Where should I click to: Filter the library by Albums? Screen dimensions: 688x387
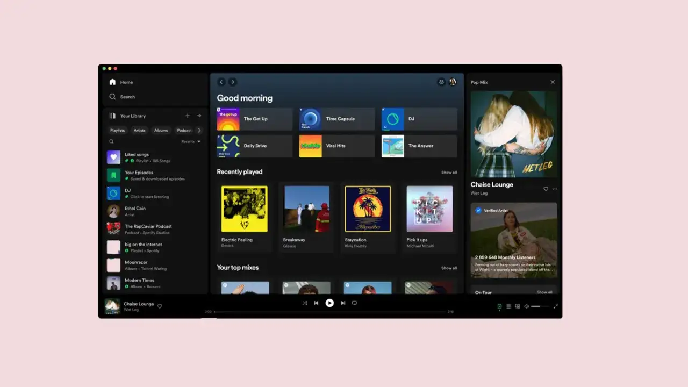coord(161,130)
